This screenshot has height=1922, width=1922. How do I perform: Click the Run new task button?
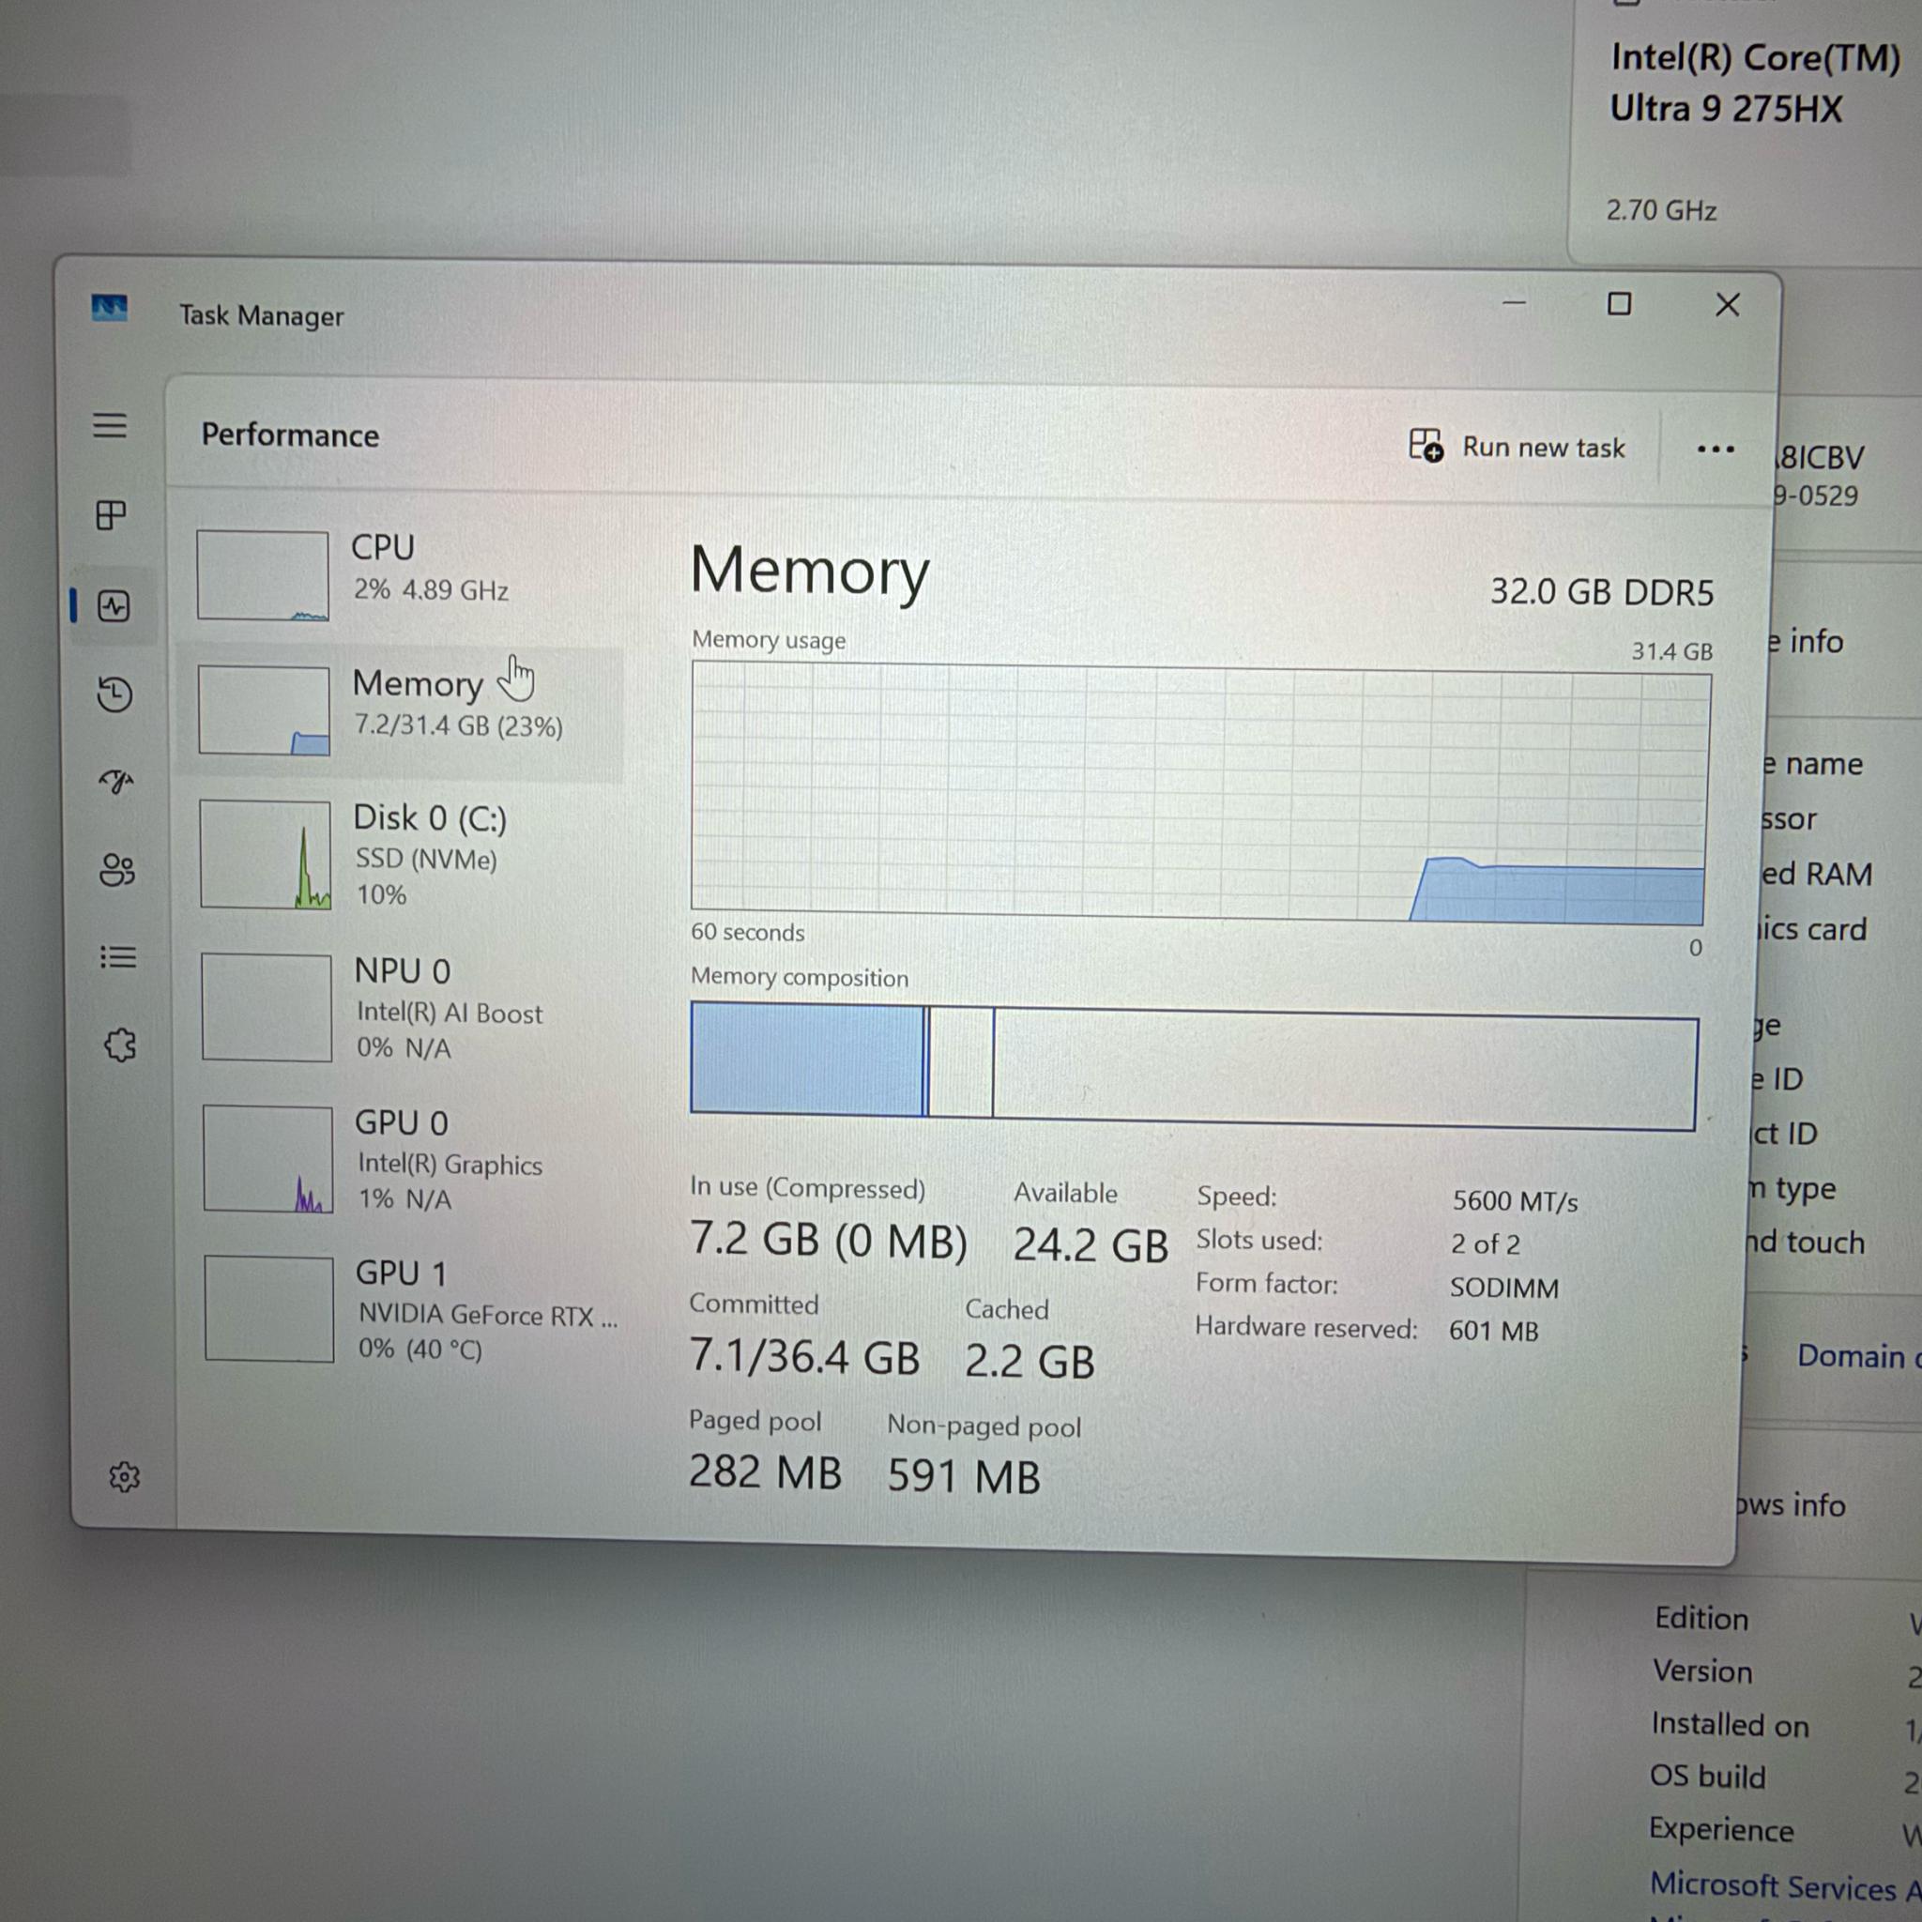coord(1517,447)
